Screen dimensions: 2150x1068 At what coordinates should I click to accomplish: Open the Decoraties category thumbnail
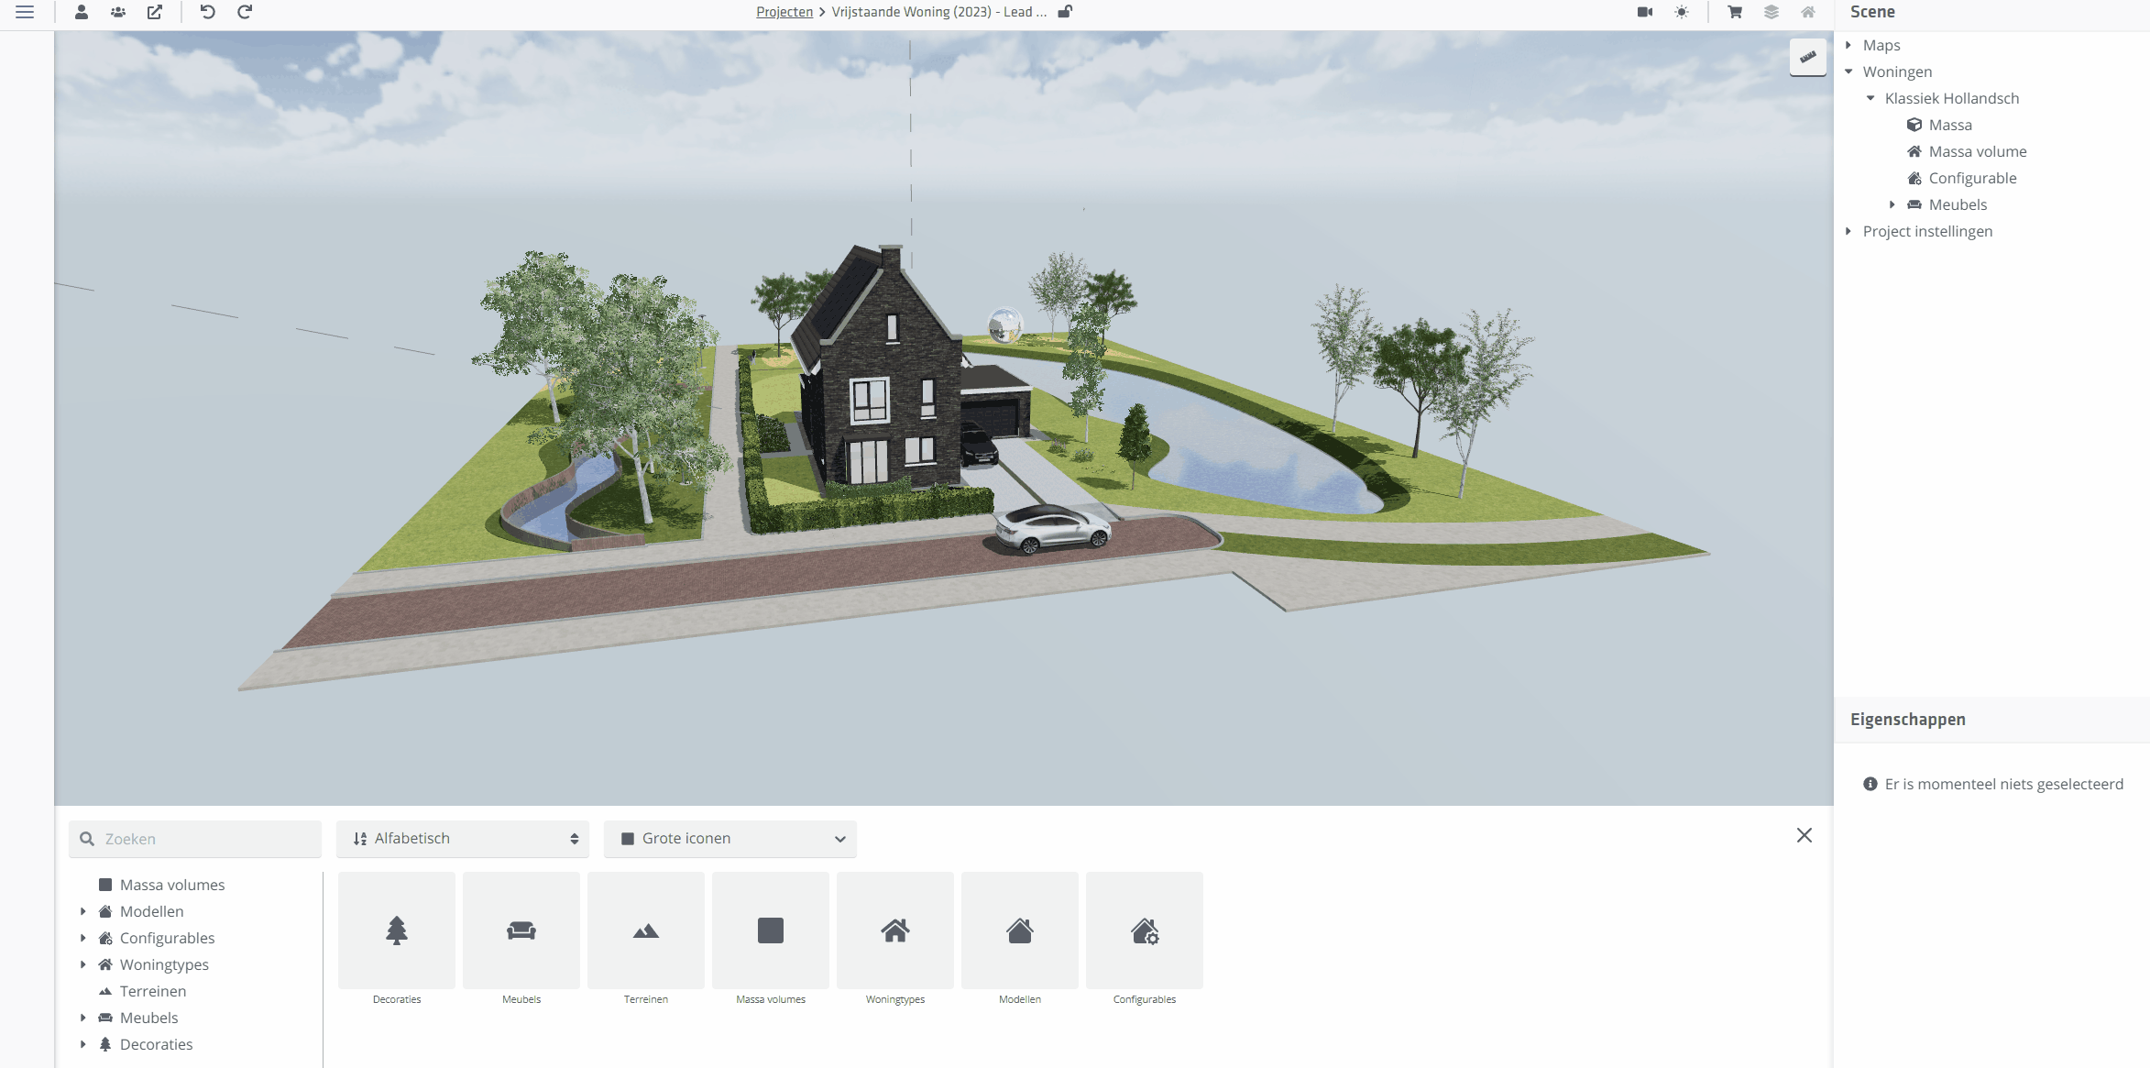[x=397, y=930]
